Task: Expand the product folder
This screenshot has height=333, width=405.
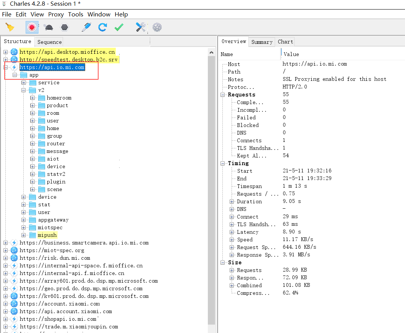Action: 32,106
